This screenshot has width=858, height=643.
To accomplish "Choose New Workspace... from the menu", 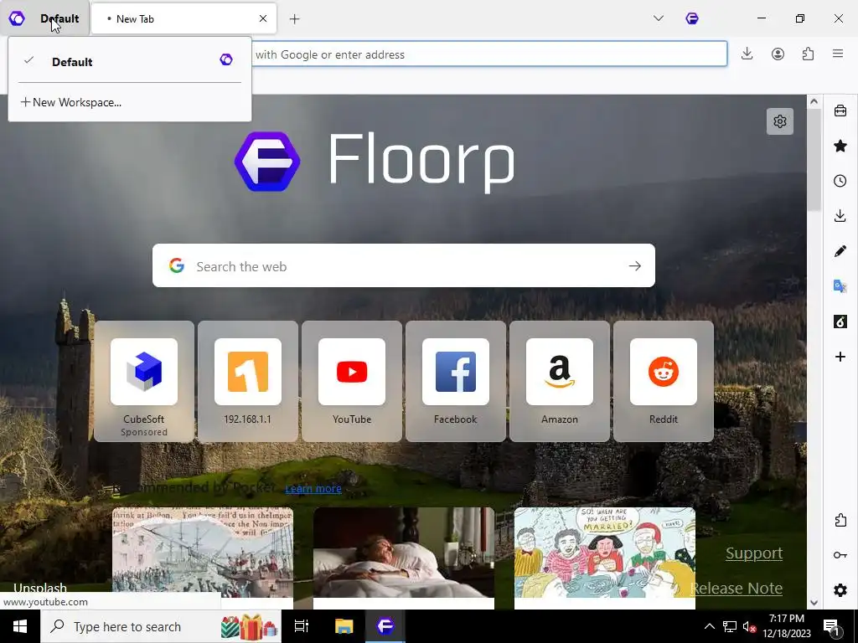I will (x=130, y=102).
